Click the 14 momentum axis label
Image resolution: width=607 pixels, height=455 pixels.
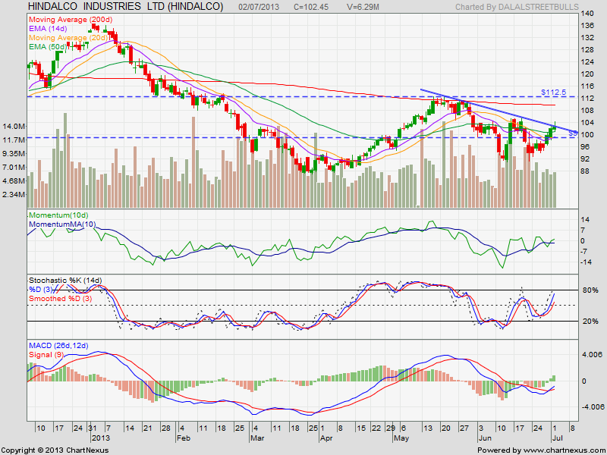[586, 220]
